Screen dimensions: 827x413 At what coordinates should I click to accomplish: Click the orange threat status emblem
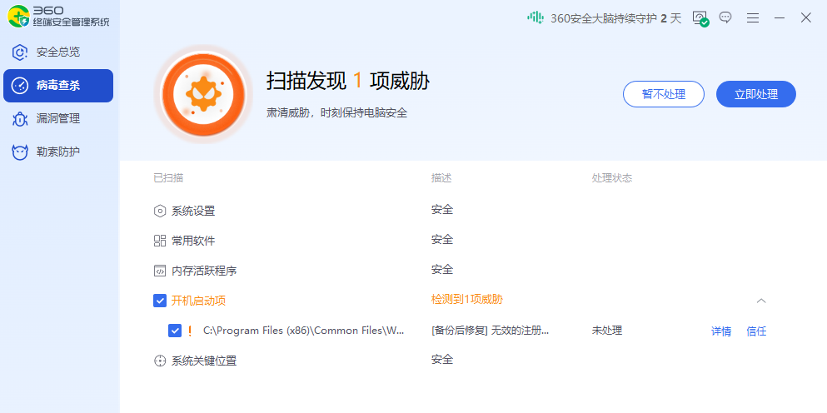tap(203, 93)
